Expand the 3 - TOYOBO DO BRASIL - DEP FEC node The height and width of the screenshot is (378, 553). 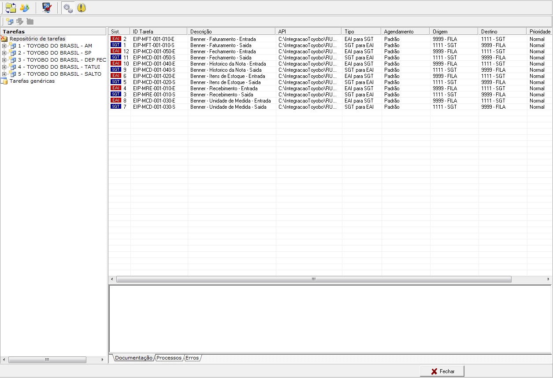(x=4, y=60)
